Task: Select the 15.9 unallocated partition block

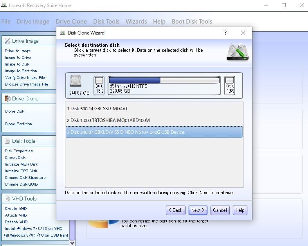Action: coord(99,86)
